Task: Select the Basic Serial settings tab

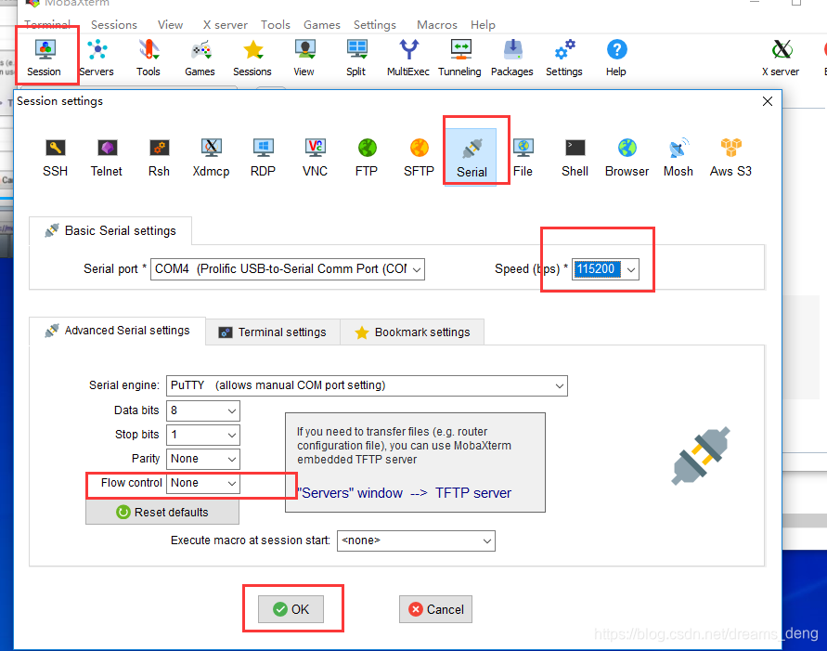Action: (x=110, y=231)
